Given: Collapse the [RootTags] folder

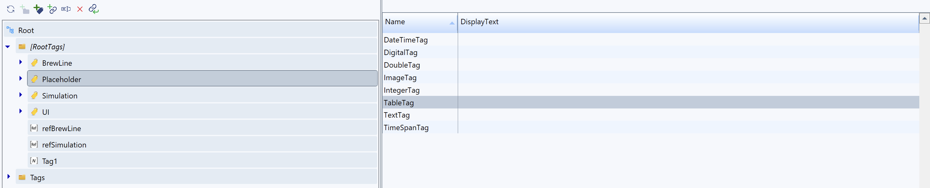Looking at the screenshot, I should [x=8, y=47].
